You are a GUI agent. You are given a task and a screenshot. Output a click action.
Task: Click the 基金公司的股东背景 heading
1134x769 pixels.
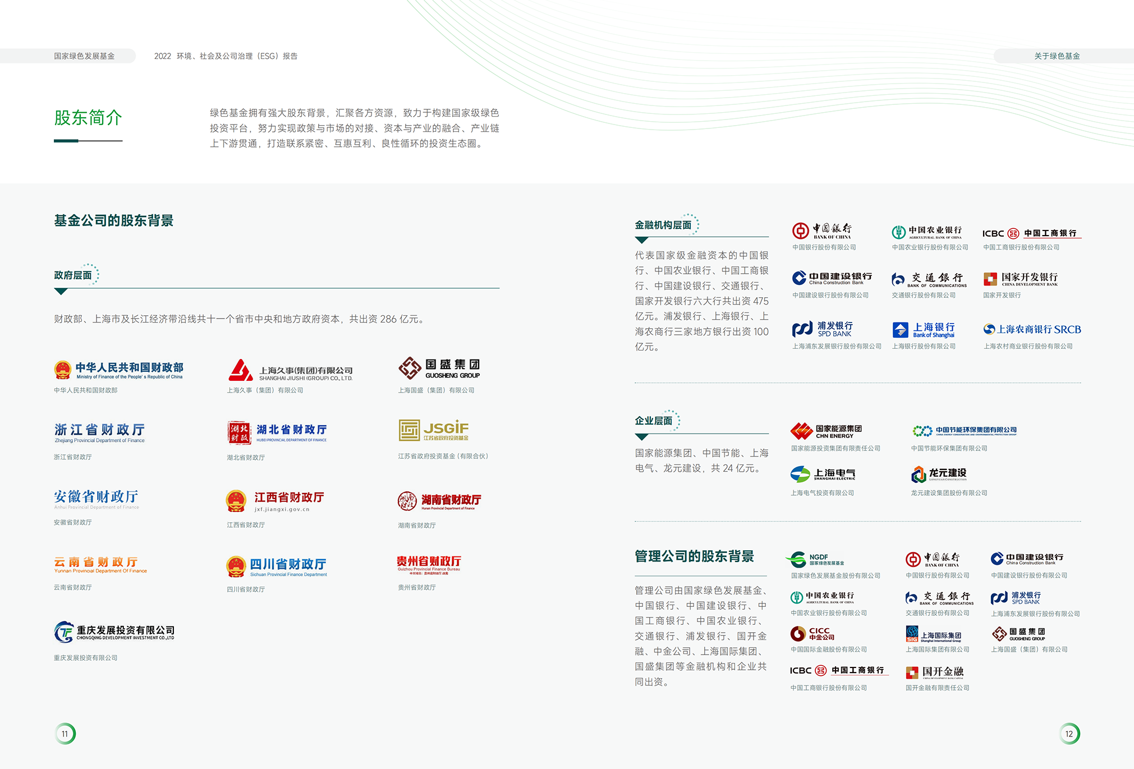pos(113,221)
